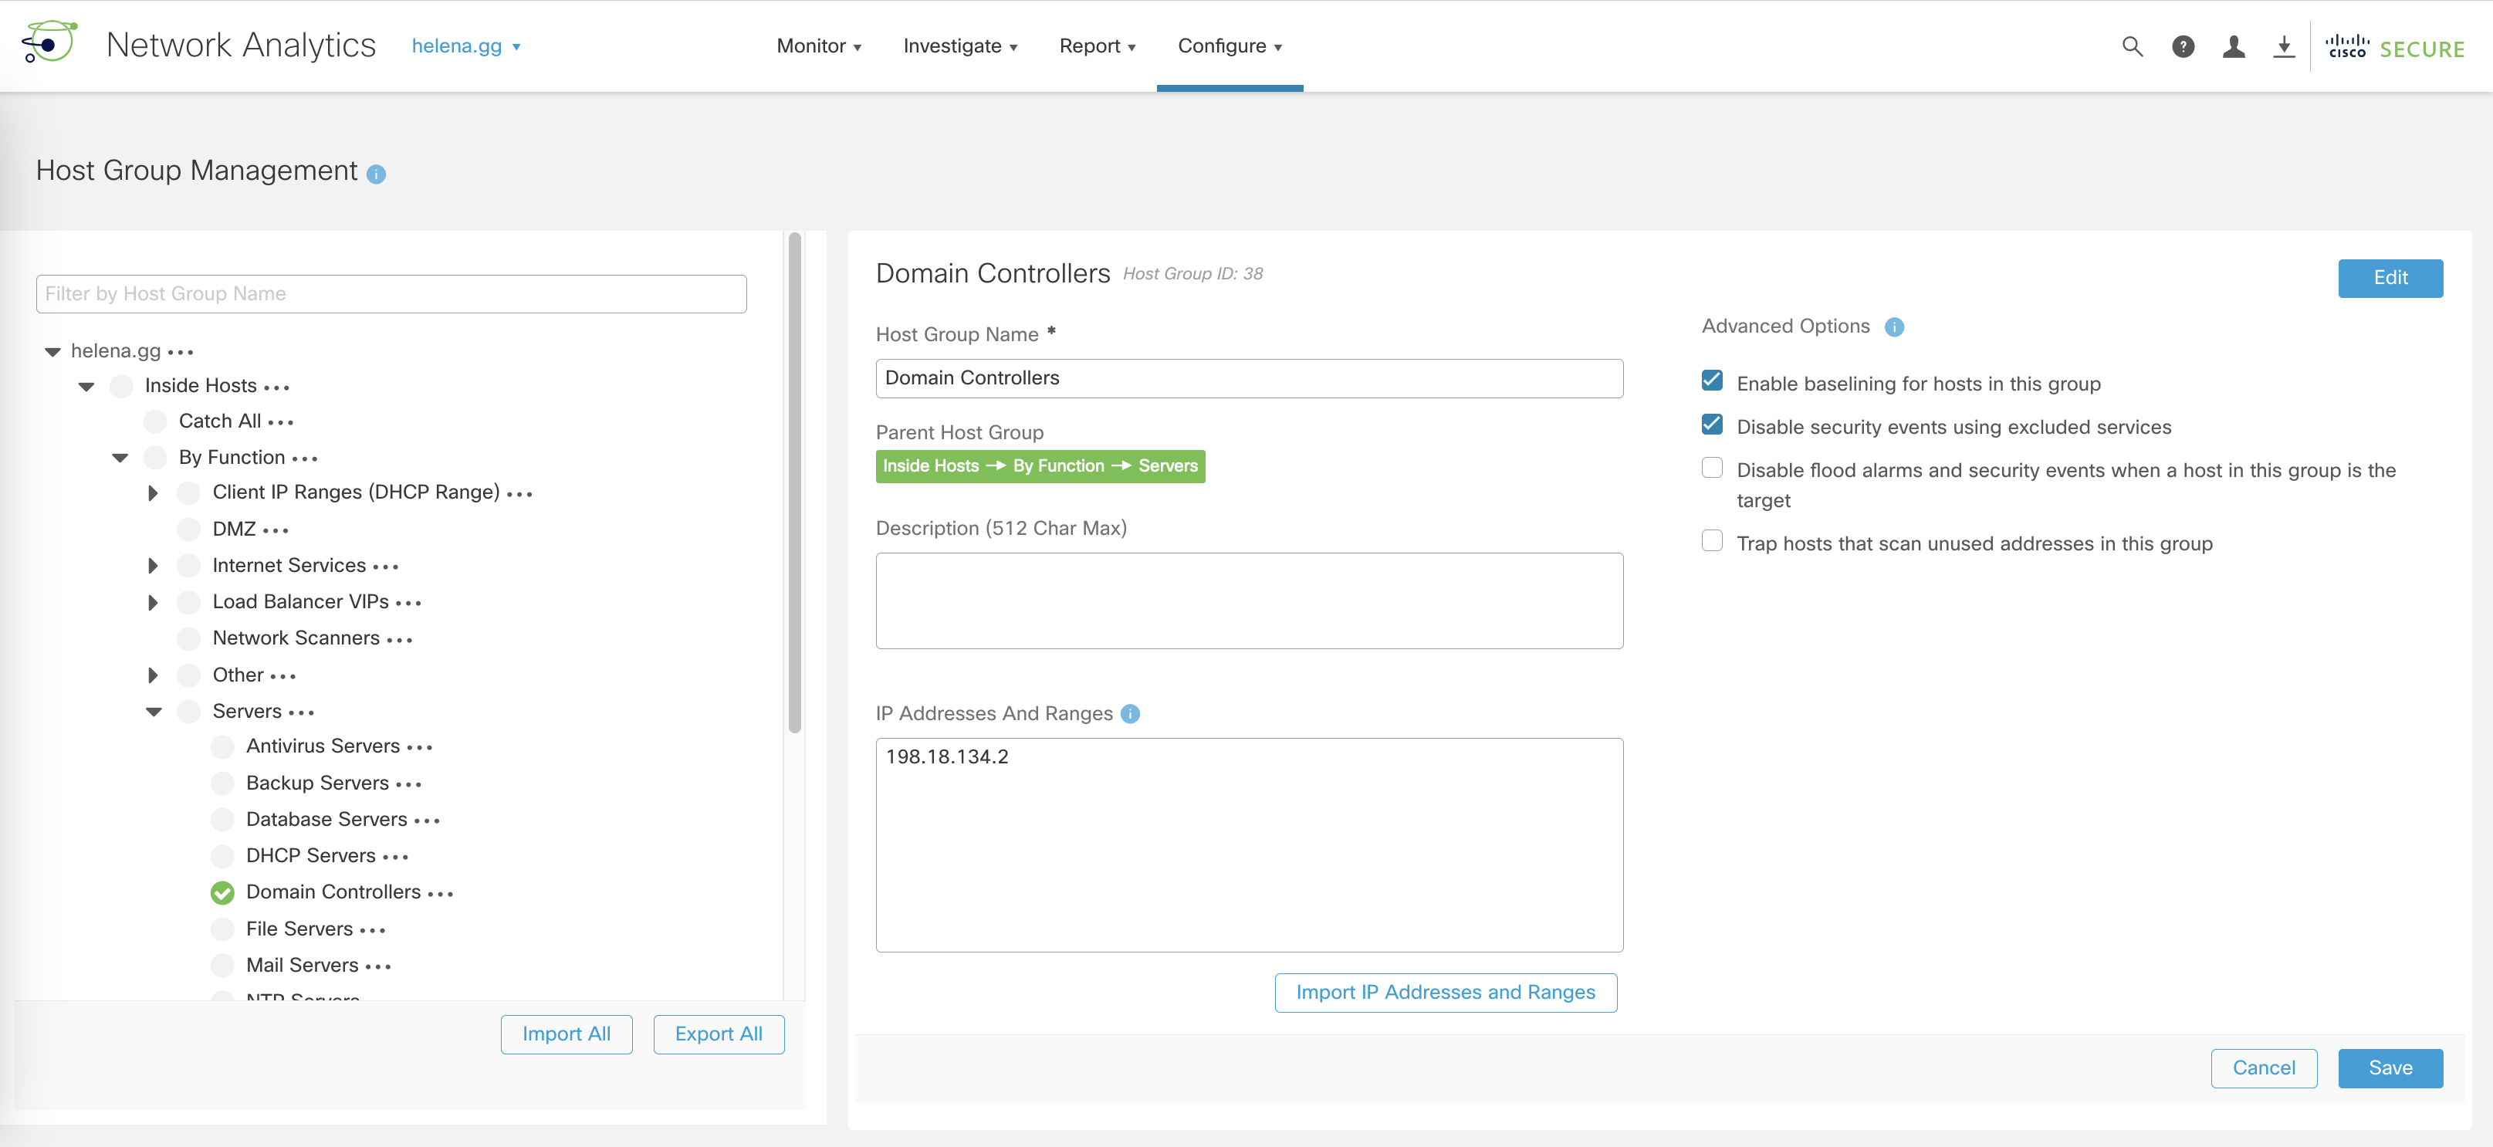2493x1147 pixels.
Task: Expand the Internet Services tree node
Action: pos(153,565)
